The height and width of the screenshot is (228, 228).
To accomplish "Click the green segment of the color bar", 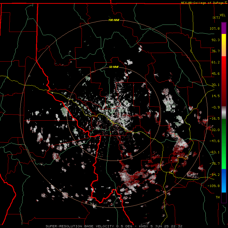I will pos(224,144).
